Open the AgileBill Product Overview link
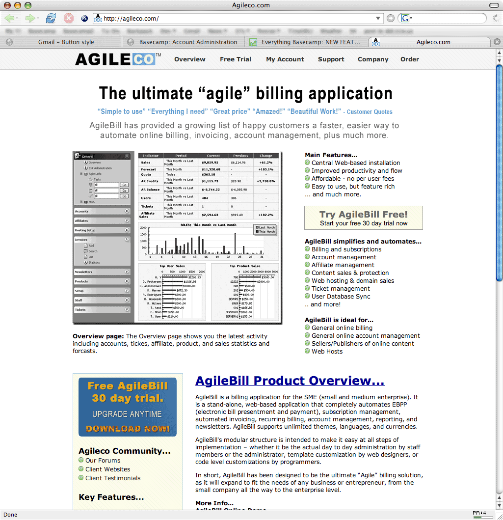 click(x=290, y=381)
